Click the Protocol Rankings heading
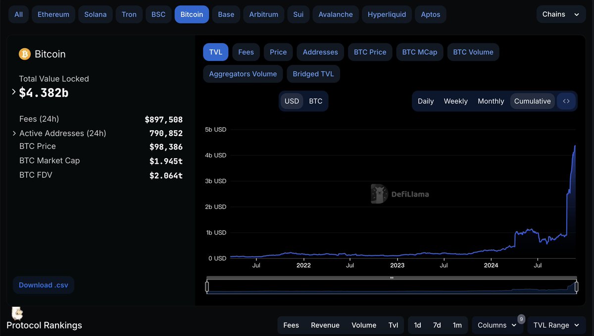The height and width of the screenshot is (336, 594). tap(44, 325)
